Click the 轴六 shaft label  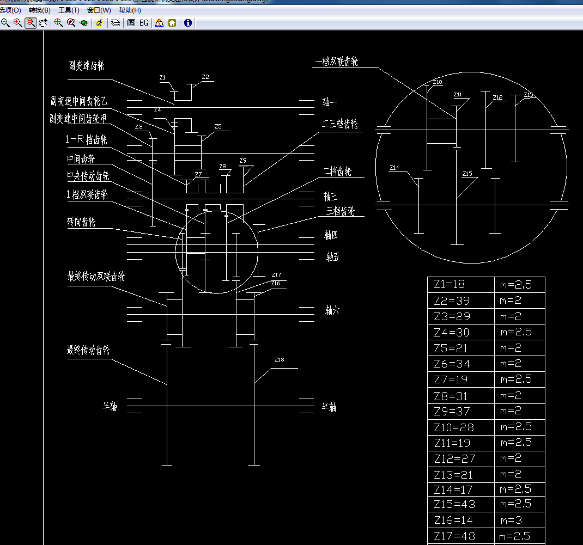pyautogui.click(x=332, y=310)
